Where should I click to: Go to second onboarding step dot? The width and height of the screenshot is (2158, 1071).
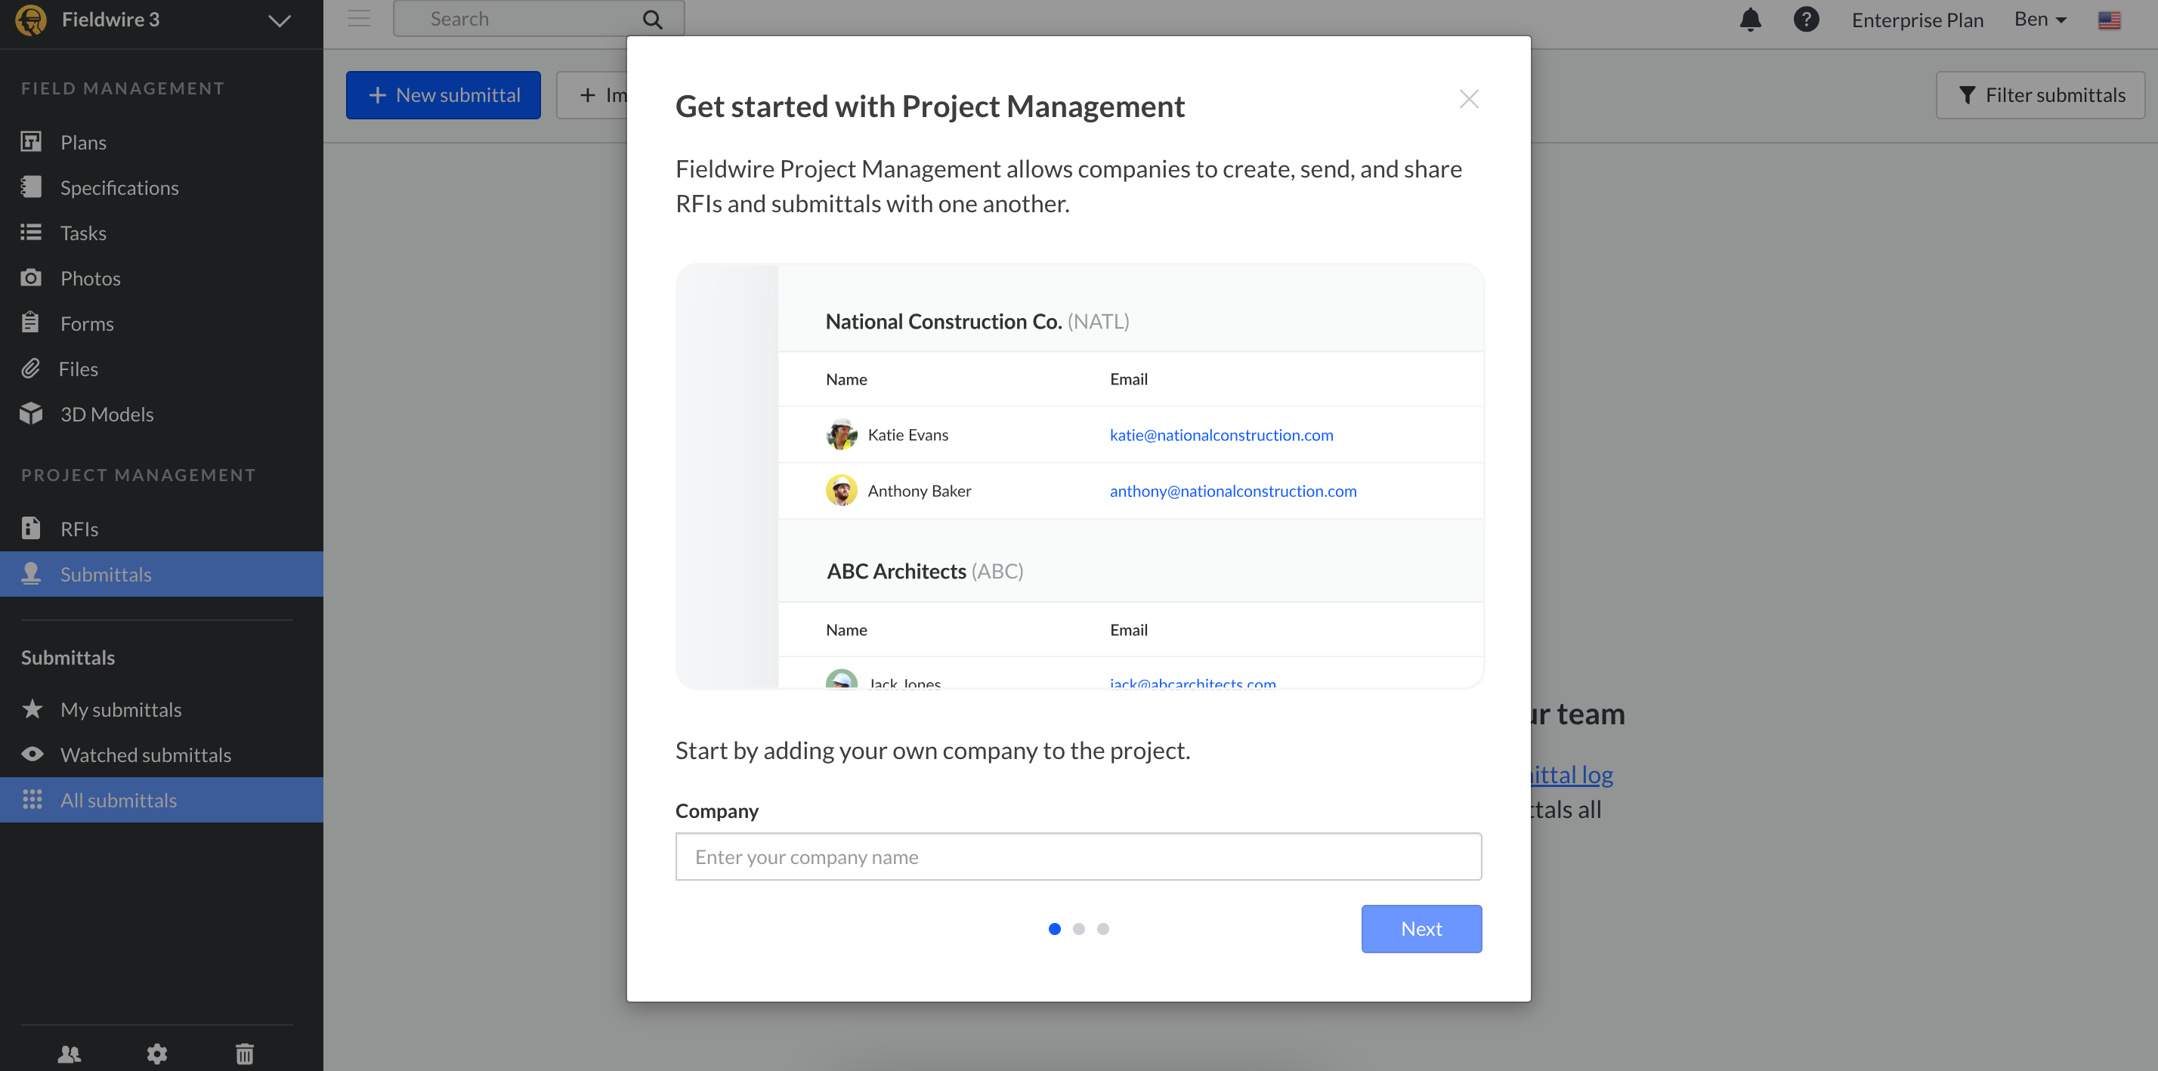[x=1078, y=929]
